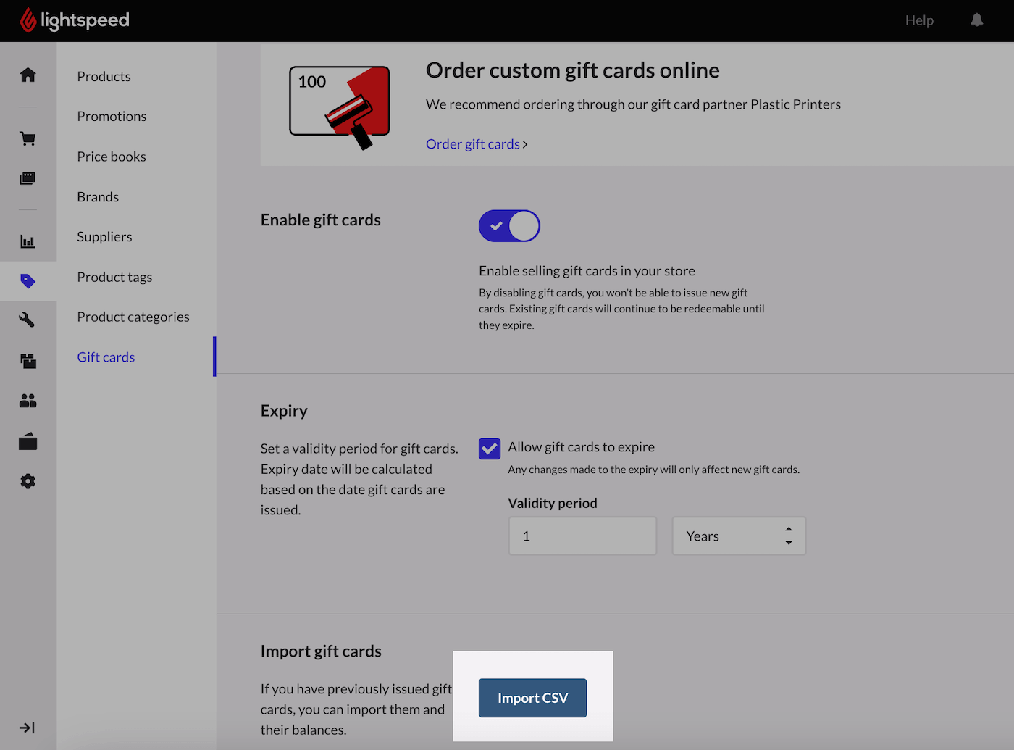Click the Validity period number field
1014x750 pixels.
click(x=582, y=536)
